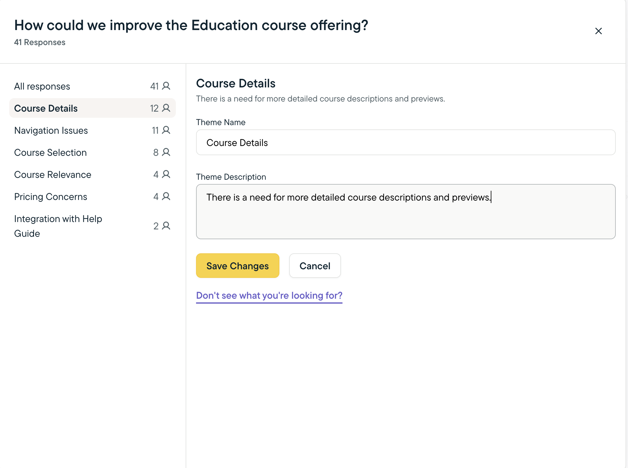The height and width of the screenshot is (468, 628).
Task: Click respondent icon in Navigation Issues row
Action: click(x=166, y=130)
